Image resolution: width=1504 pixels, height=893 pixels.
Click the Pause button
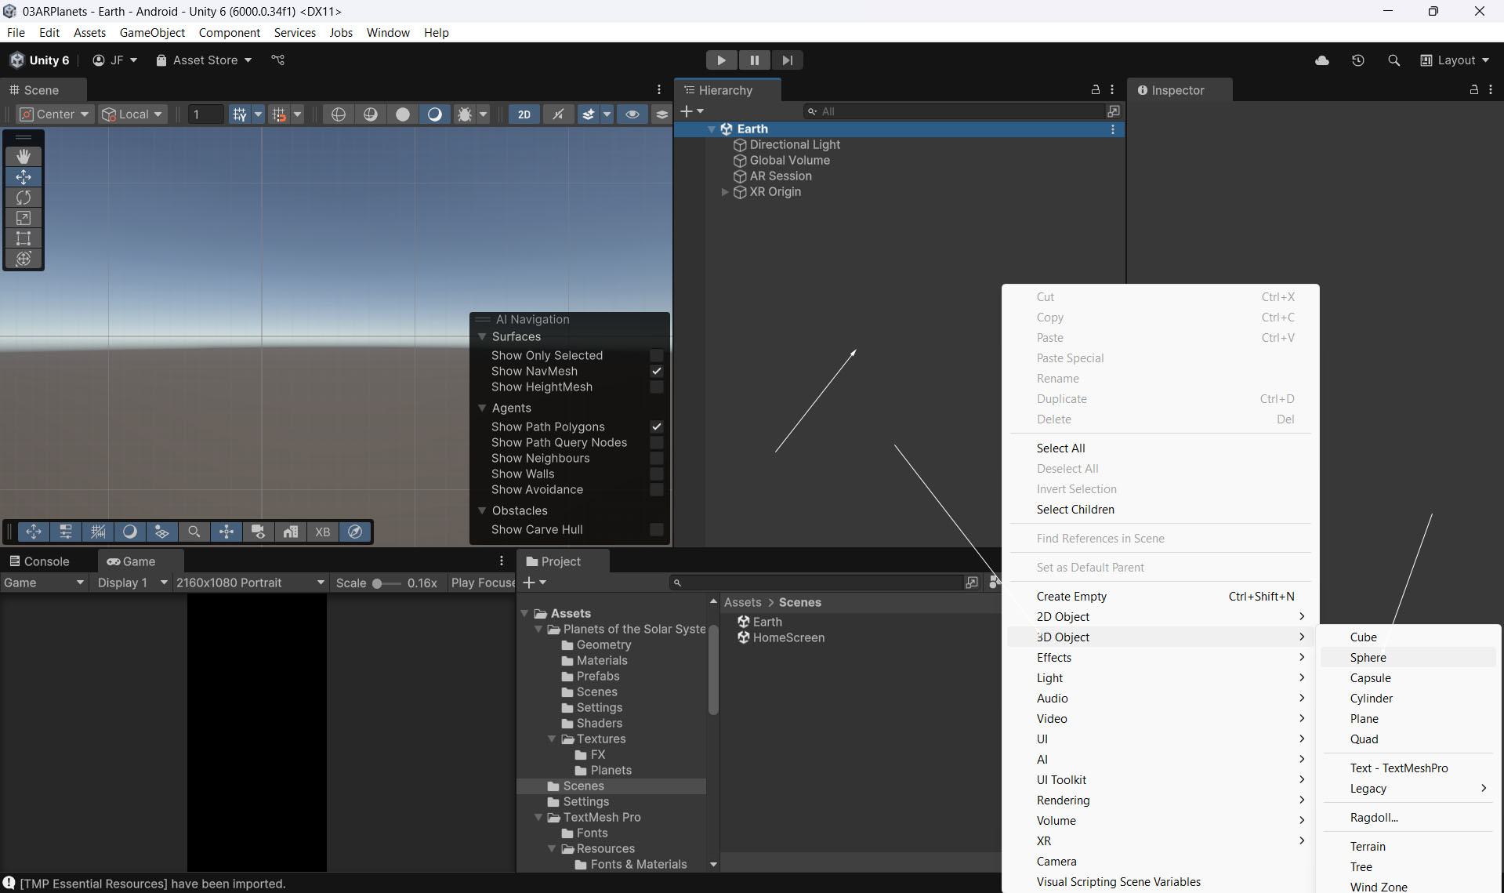point(754,60)
